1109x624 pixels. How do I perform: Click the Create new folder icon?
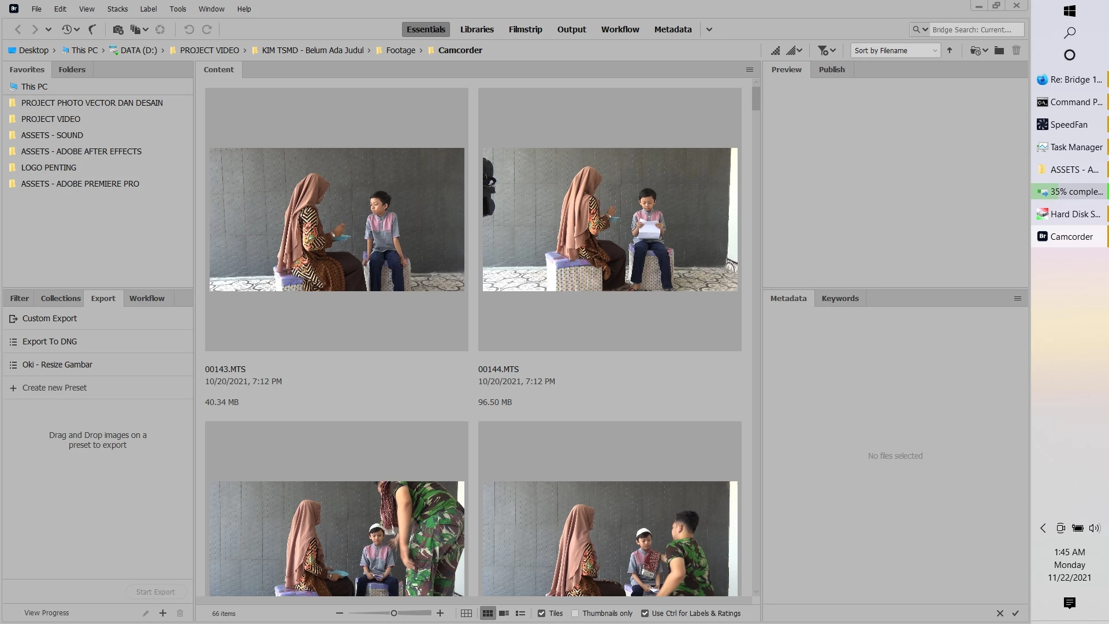click(999, 50)
